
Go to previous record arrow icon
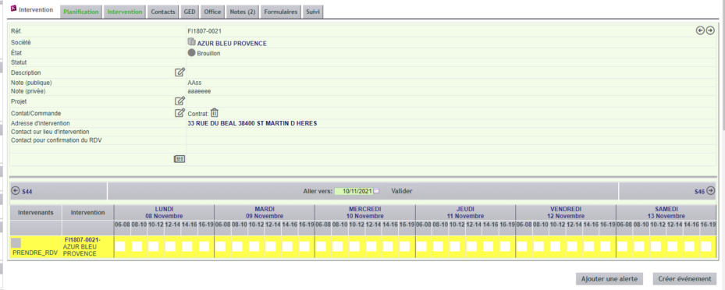pyautogui.click(x=701, y=30)
